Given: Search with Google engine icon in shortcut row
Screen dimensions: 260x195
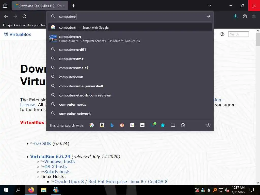Looking at the screenshot, I should coord(91,125).
